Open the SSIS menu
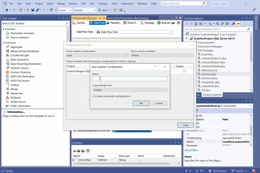Image resolution: width=260 pixels, height=173 pixels. pyautogui.click(x=83, y=3)
